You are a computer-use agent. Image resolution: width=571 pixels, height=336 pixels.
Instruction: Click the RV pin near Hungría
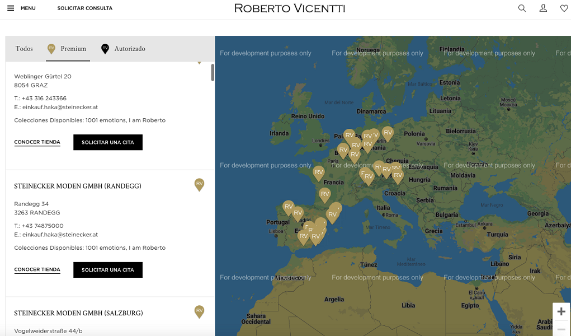pyautogui.click(x=398, y=176)
